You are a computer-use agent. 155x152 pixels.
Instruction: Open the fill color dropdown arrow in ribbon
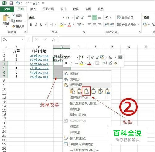point(65,25)
